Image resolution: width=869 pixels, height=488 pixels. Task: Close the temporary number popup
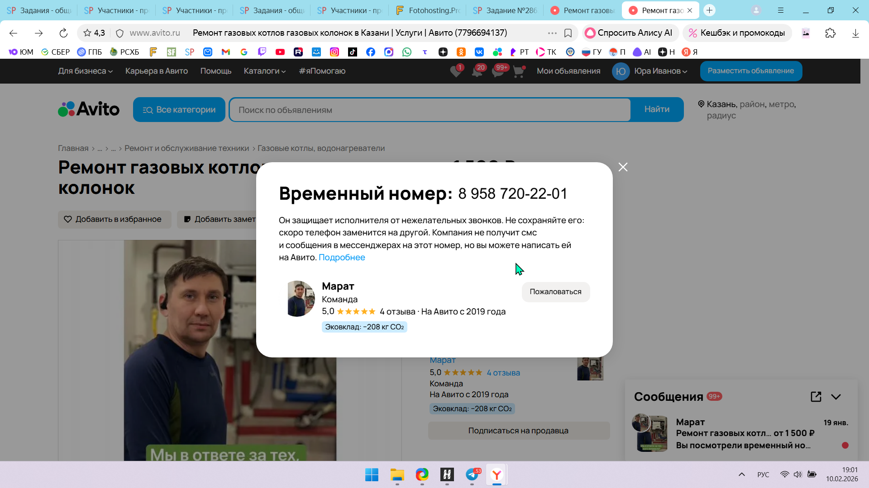[x=623, y=167]
